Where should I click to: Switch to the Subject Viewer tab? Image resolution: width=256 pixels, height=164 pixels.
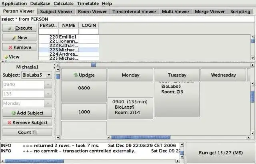(x=56, y=12)
